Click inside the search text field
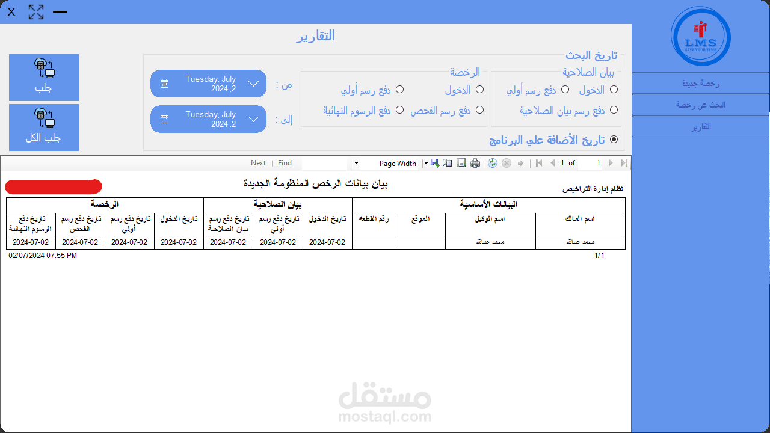 tap(325, 162)
